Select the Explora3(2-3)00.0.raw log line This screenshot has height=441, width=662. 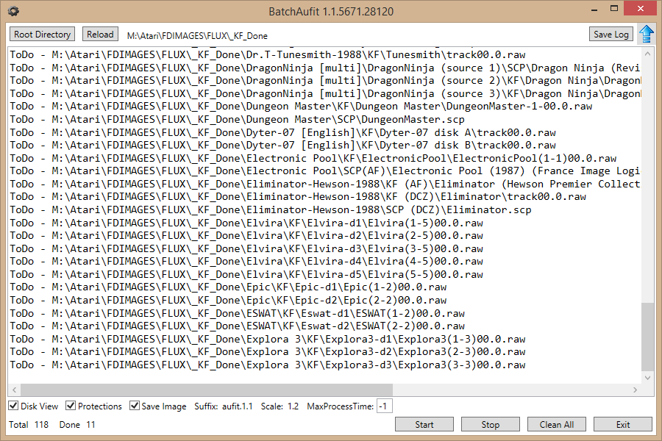click(267, 351)
